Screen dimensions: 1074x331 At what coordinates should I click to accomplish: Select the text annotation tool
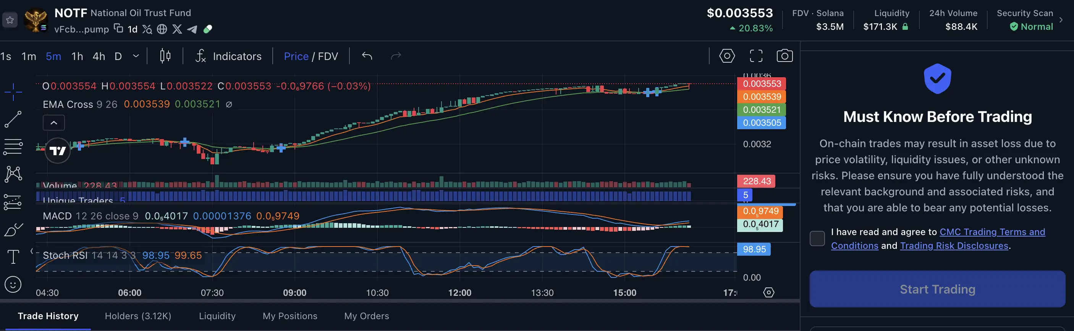[13, 257]
